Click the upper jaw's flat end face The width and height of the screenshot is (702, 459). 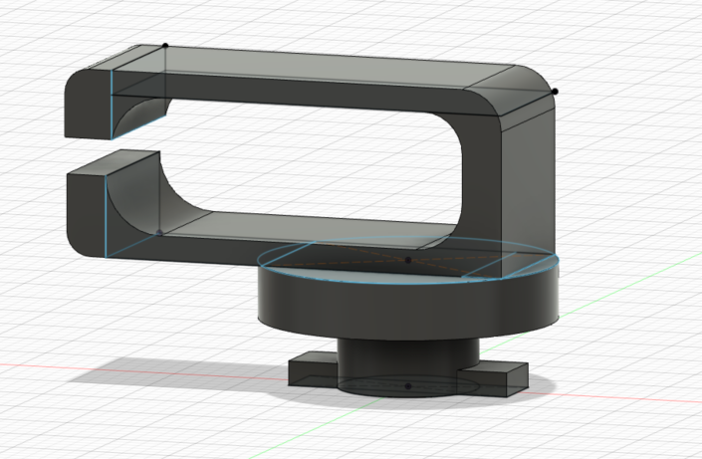point(88,105)
